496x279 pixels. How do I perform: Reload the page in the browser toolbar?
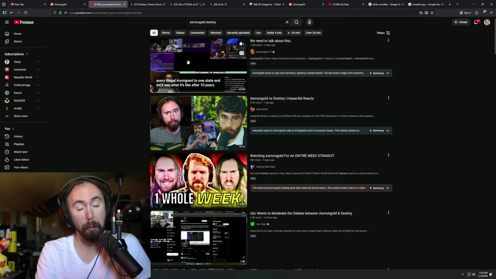tap(26, 12)
